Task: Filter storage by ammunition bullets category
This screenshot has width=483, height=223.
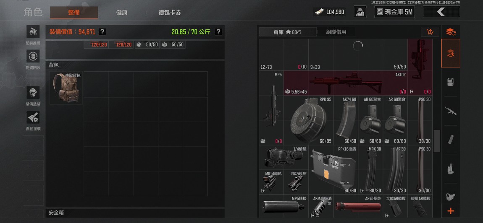Action: pyautogui.click(x=451, y=169)
